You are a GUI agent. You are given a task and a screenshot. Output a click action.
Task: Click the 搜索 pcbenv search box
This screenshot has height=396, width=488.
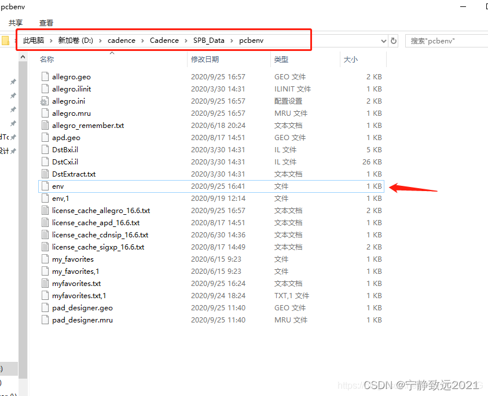point(446,41)
